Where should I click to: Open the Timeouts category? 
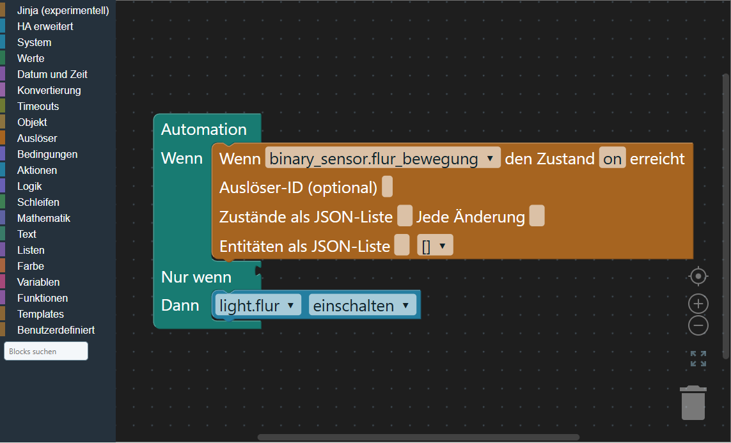click(58, 106)
